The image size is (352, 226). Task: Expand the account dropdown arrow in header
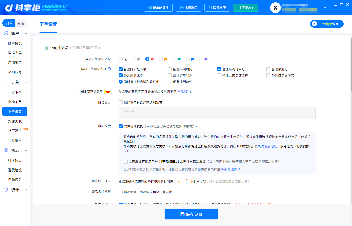tap(325, 8)
